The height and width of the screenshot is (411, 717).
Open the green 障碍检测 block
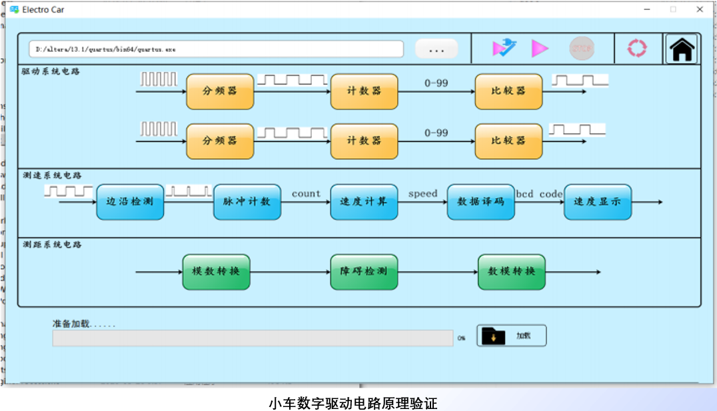pos(364,272)
